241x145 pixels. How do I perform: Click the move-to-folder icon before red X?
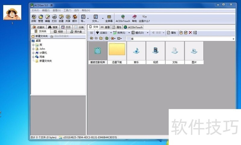click(186, 33)
